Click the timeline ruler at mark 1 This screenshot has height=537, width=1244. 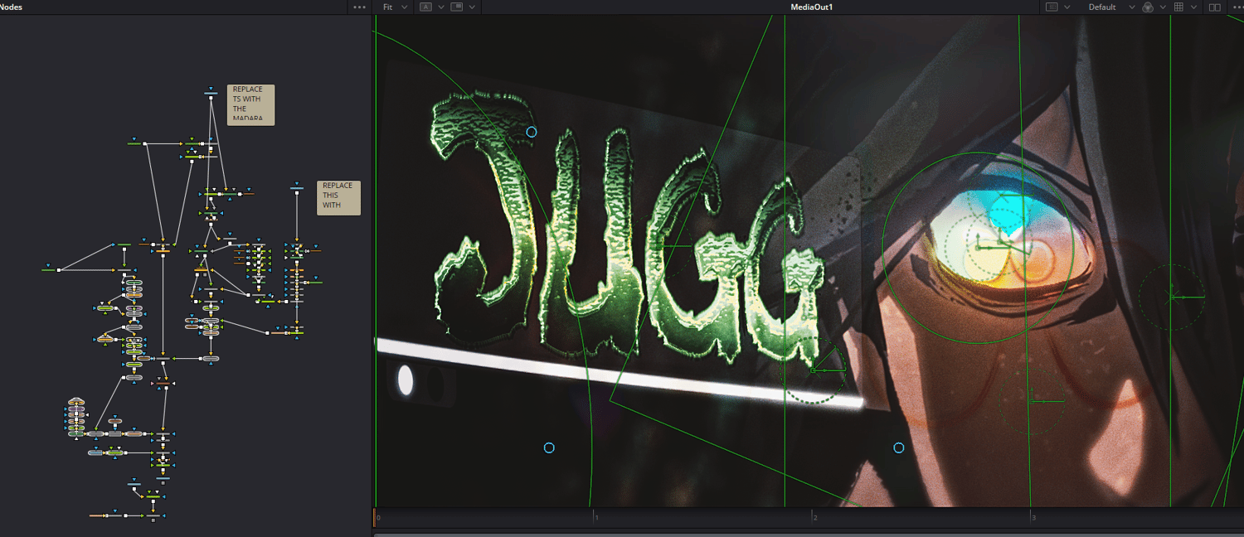[x=594, y=516]
